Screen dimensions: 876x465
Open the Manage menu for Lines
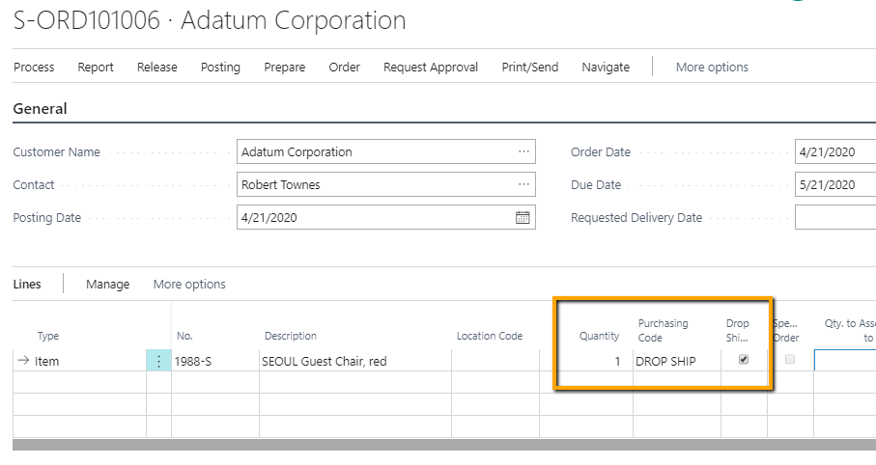(108, 285)
